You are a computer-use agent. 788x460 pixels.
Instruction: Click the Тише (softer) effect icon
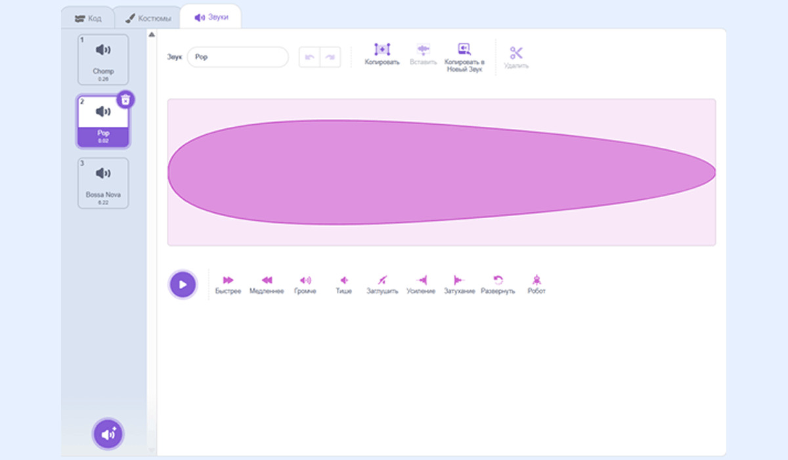[343, 281]
